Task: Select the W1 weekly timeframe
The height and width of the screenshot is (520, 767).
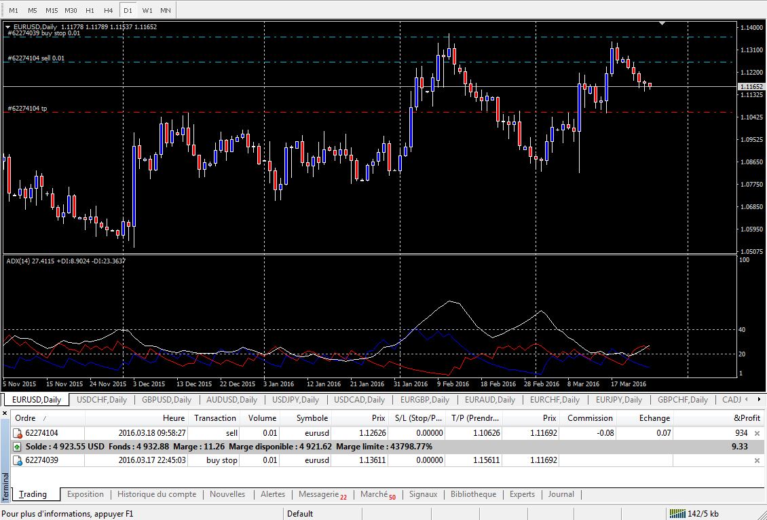Action: (147, 11)
